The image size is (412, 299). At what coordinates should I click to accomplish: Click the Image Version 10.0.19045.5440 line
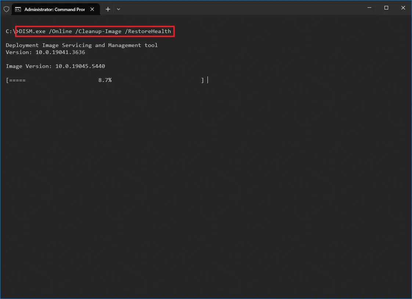click(55, 66)
